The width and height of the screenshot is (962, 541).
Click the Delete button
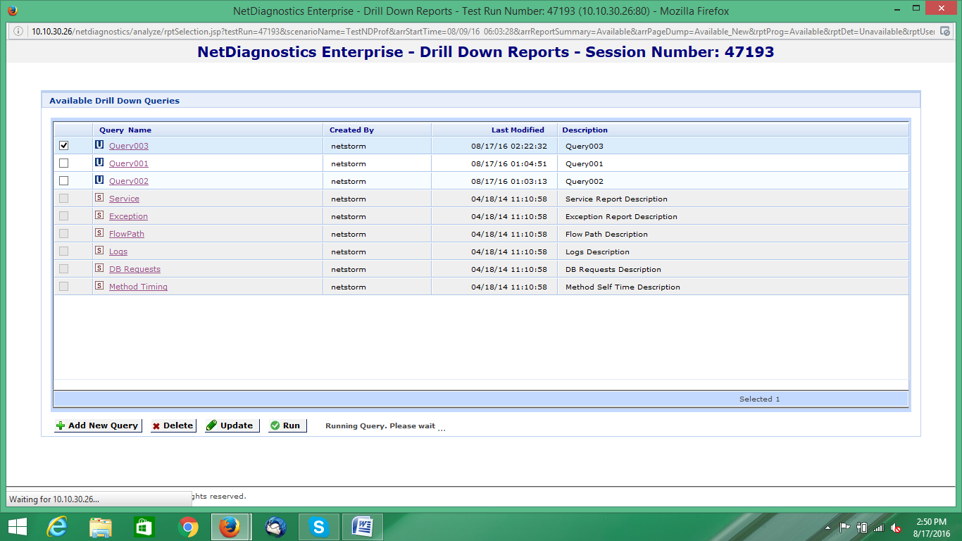click(x=173, y=425)
